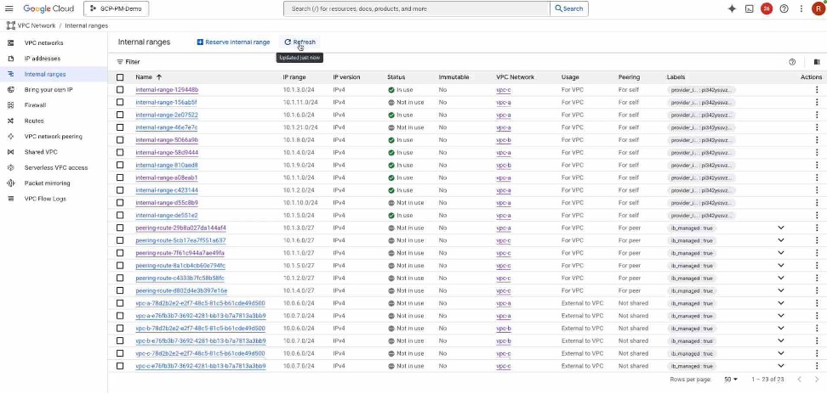Open Cloud Shell terminal icon
Viewport: 827px width, 394px height.
click(749, 8)
